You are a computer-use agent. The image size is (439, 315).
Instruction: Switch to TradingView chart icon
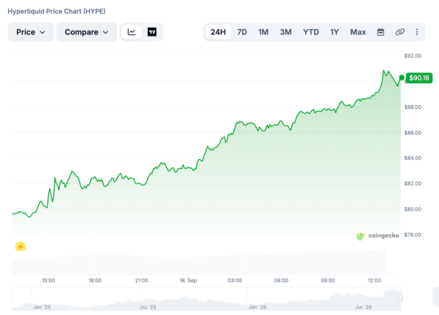tap(152, 32)
